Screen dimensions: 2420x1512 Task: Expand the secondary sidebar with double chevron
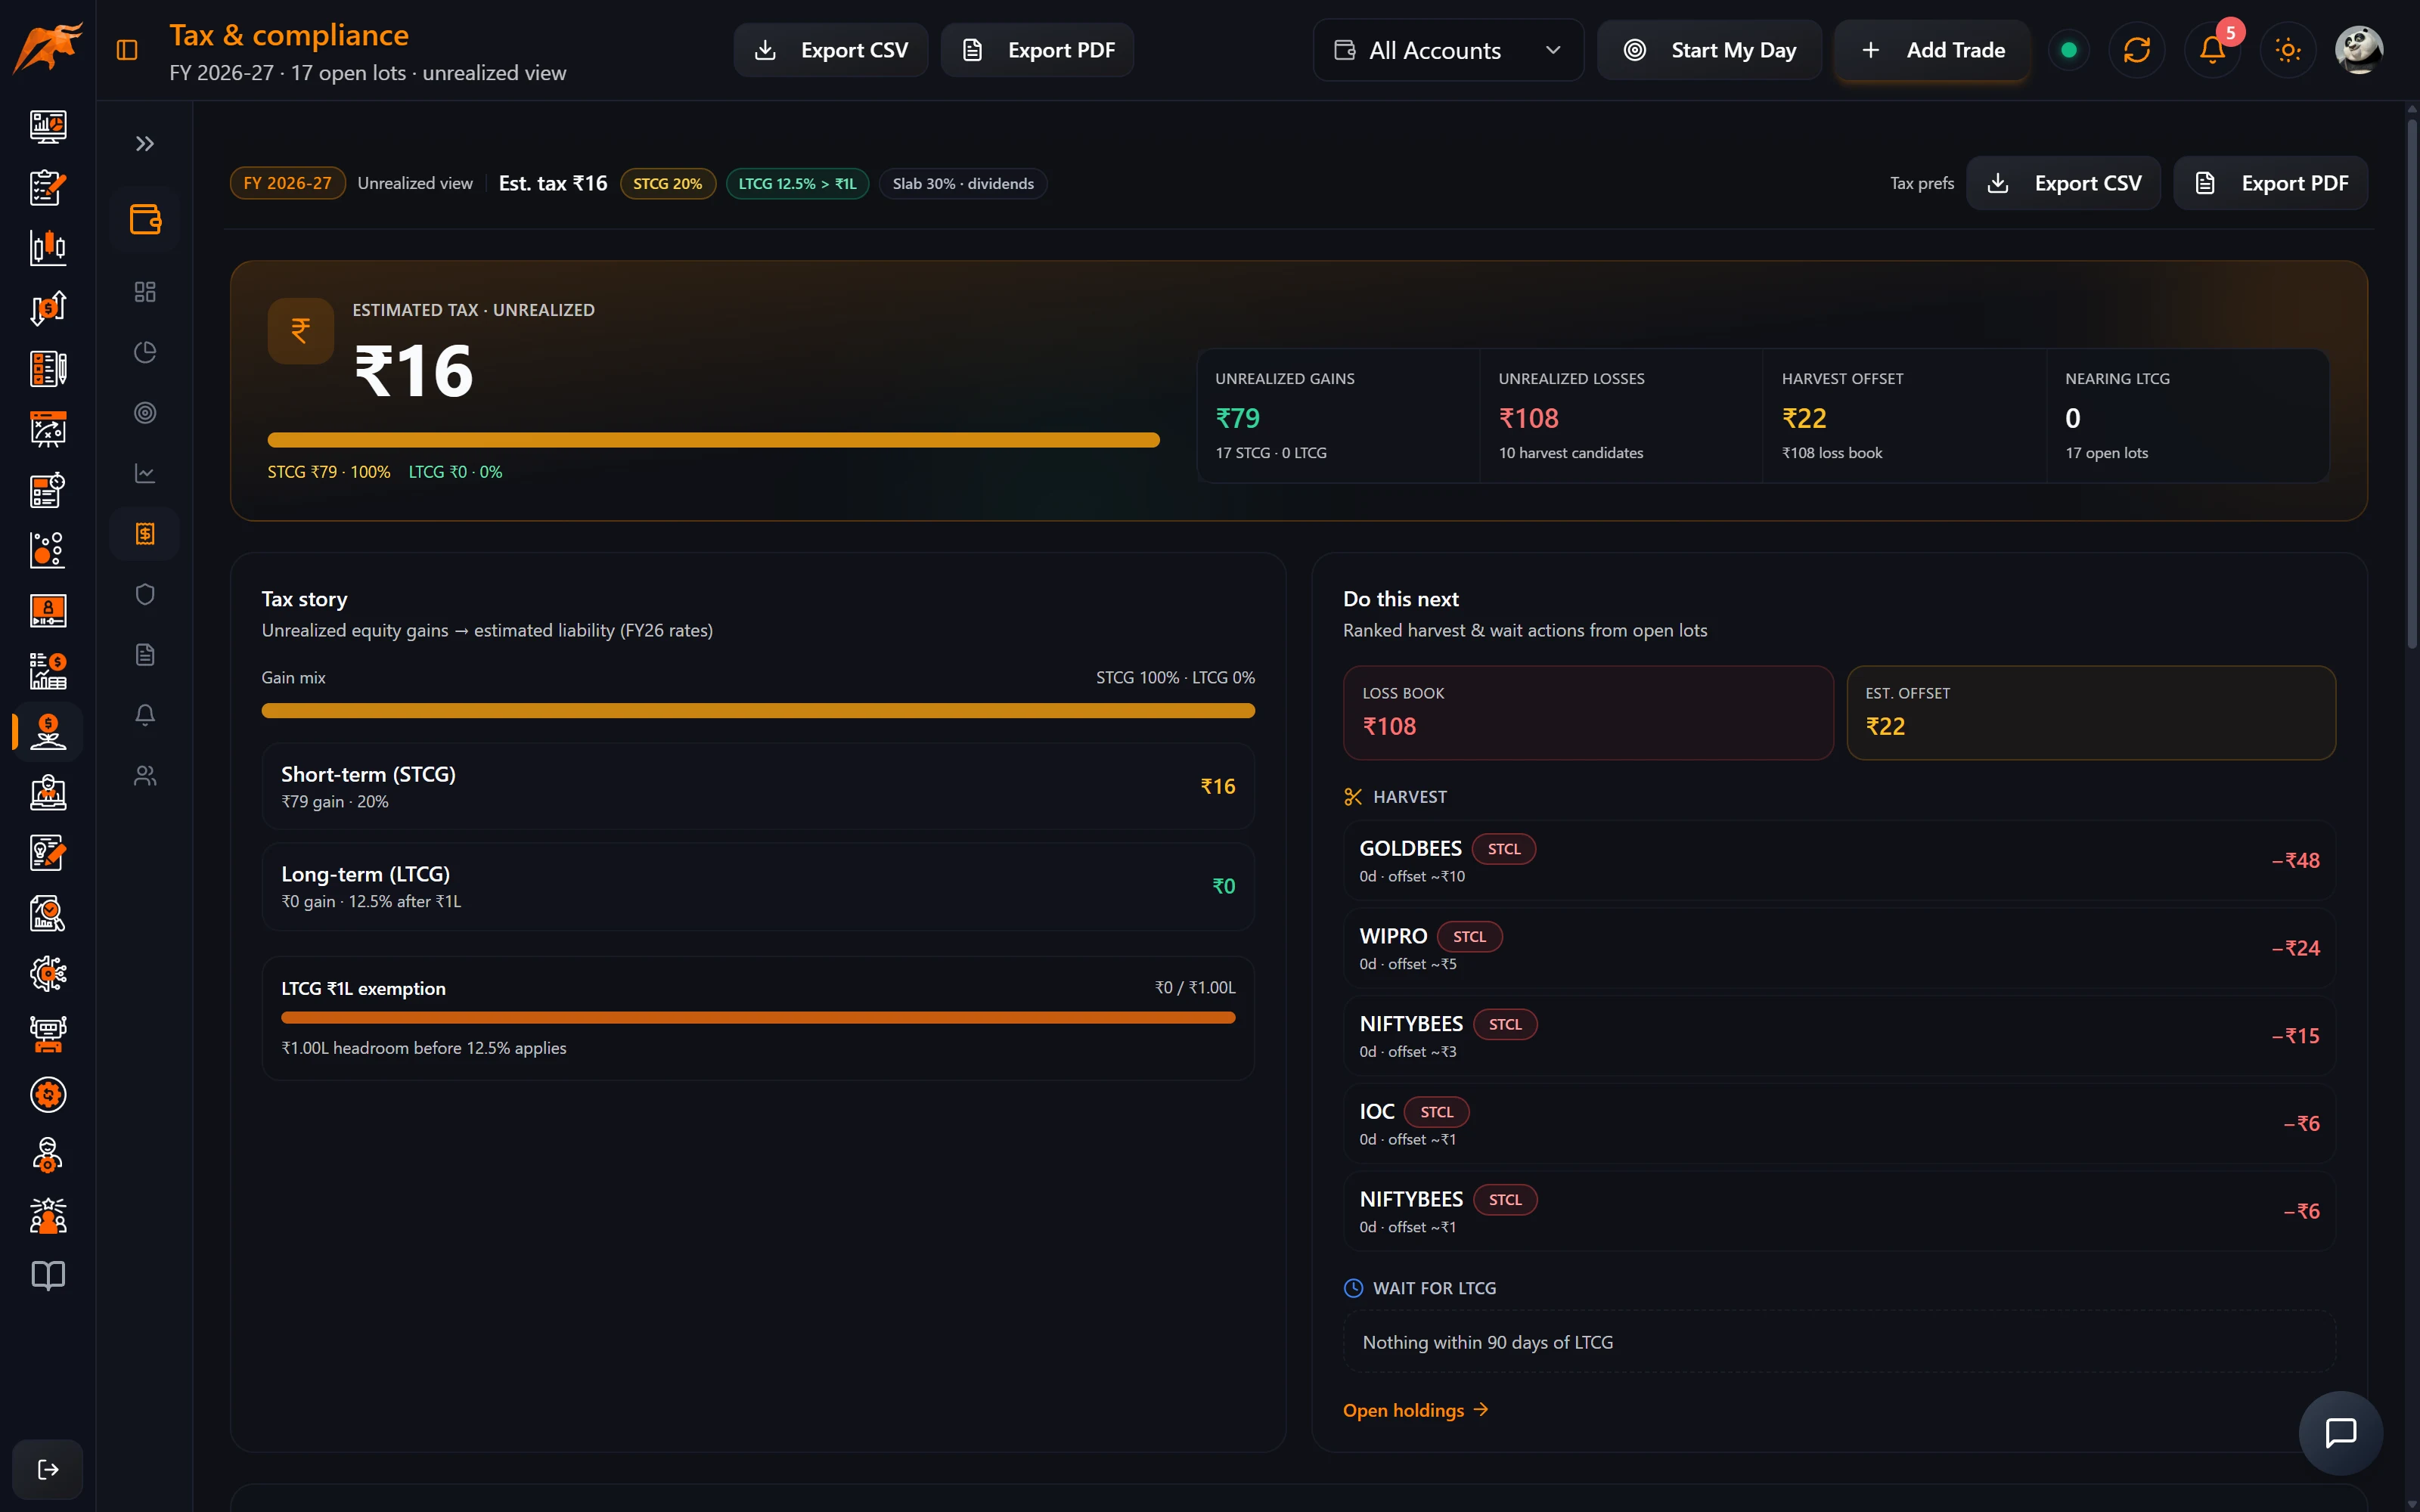145,144
